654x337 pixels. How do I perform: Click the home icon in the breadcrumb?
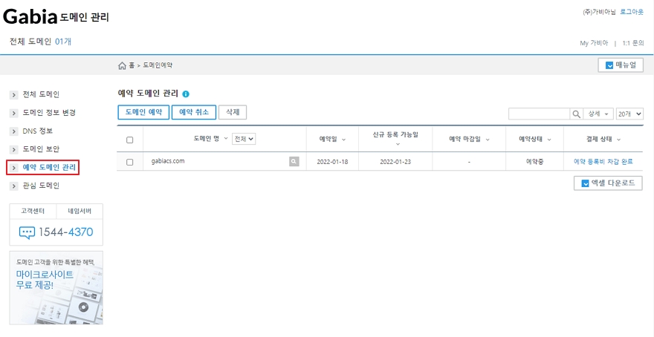pos(122,65)
